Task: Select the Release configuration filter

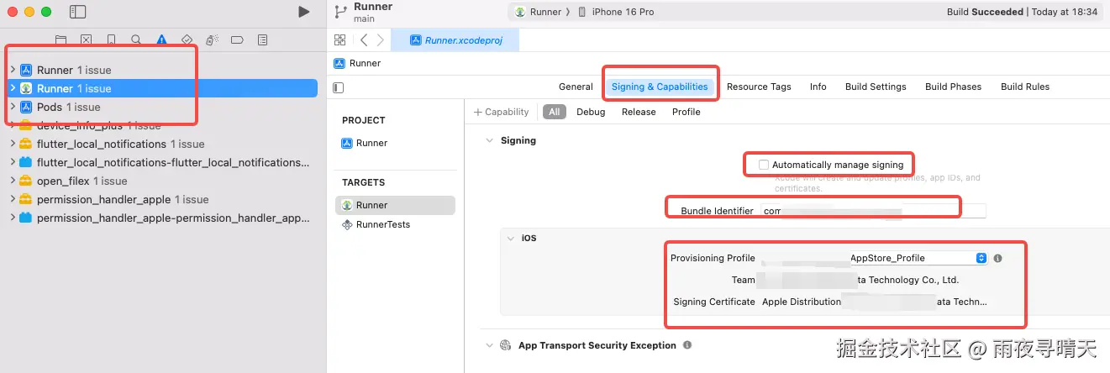Action: (x=639, y=112)
